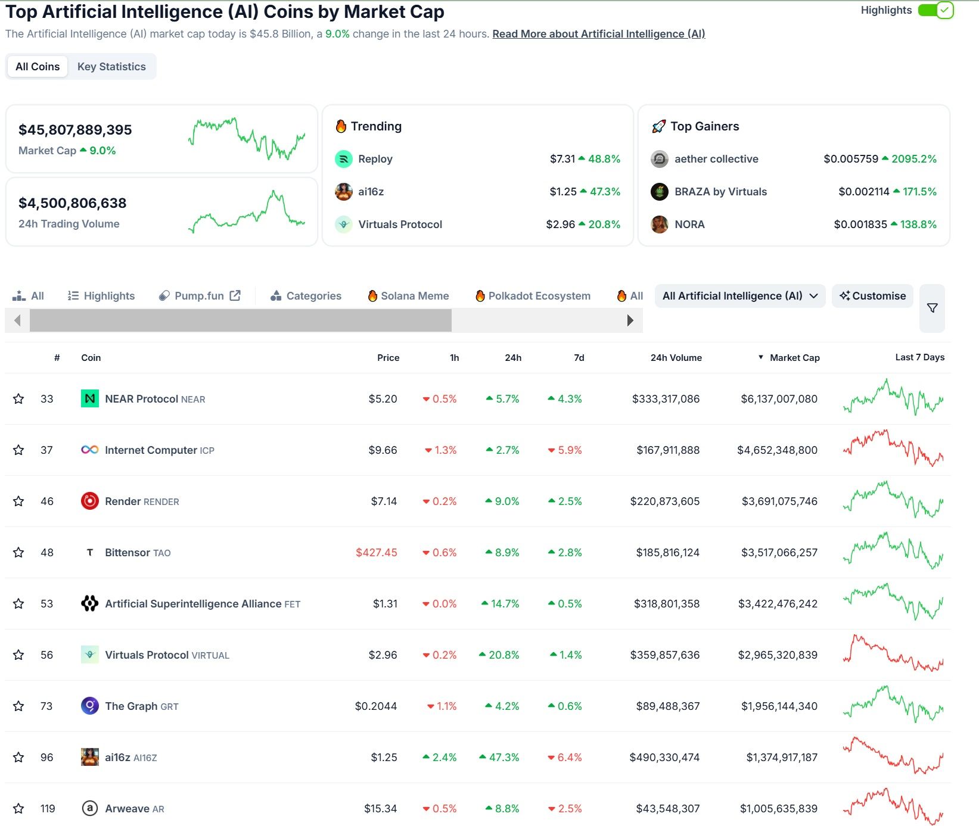Click the Customise button
This screenshot has width=979, height=826.
[x=872, y=296]
